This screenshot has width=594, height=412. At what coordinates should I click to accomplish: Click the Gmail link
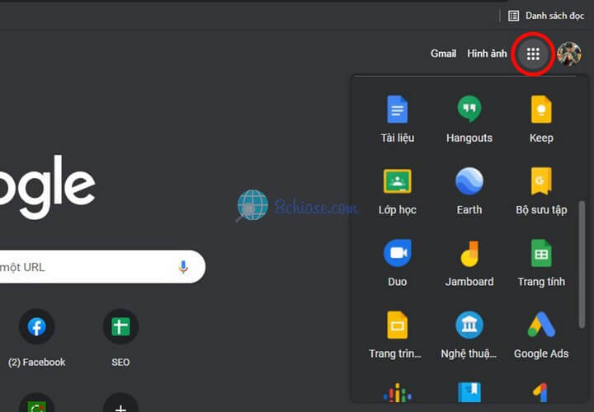443,54
